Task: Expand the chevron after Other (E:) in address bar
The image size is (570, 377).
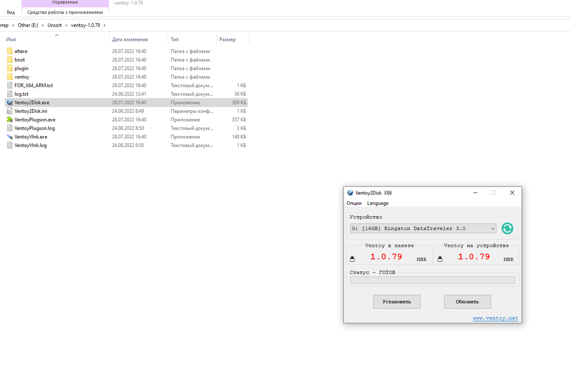Action: coord(43,25)
